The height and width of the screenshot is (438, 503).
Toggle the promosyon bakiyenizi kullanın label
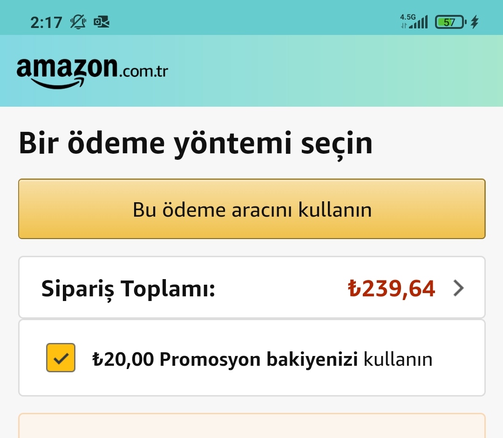click(262, 359)
